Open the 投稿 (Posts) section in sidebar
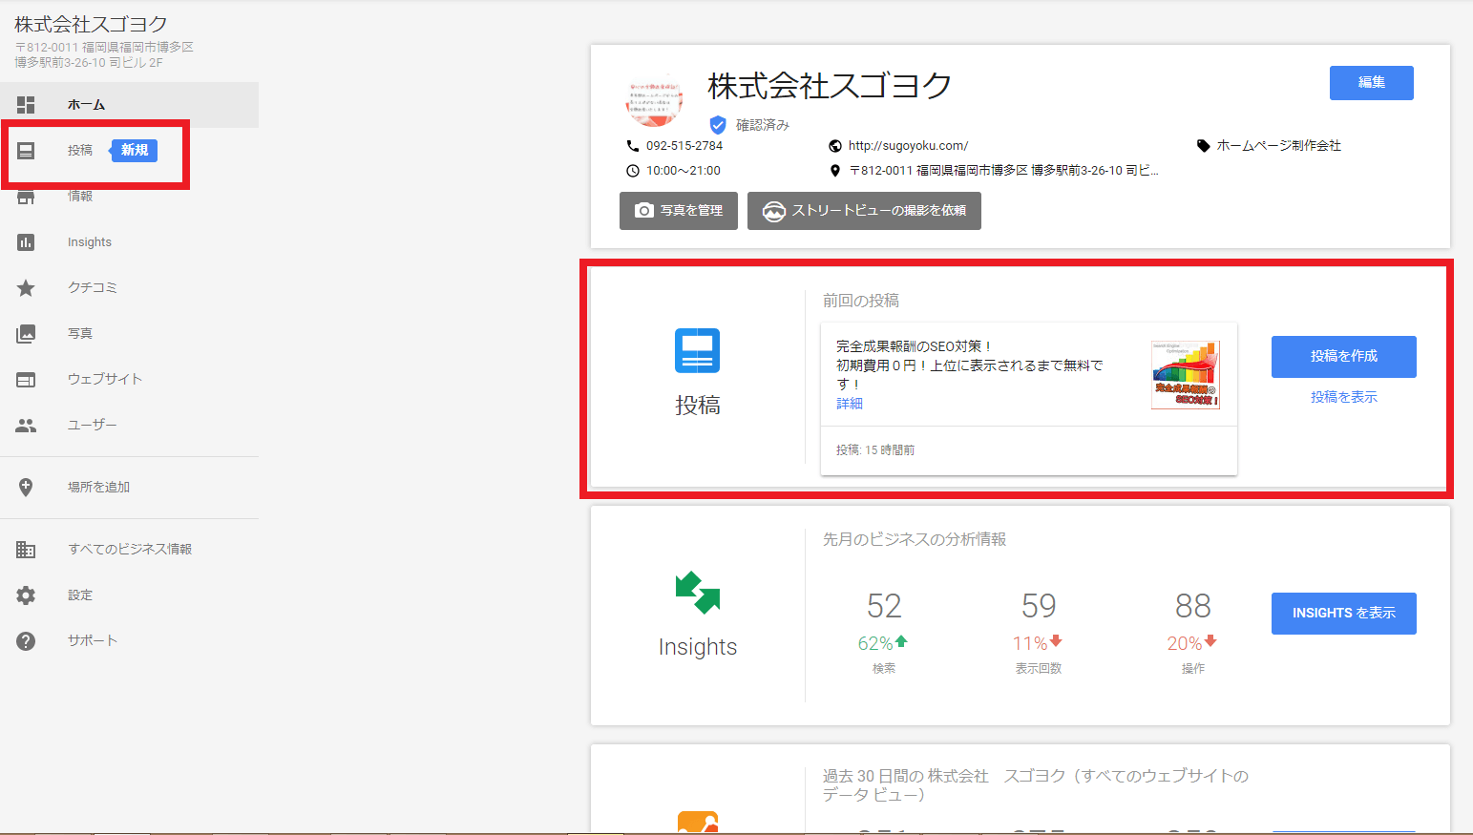This screenshot has height=835, width=1473. 81,150
